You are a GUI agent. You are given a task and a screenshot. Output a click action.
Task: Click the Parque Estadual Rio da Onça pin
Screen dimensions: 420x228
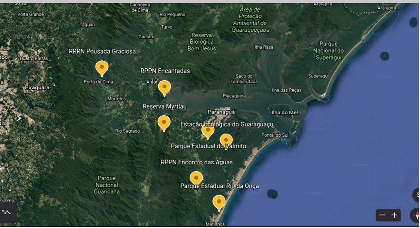219,203
